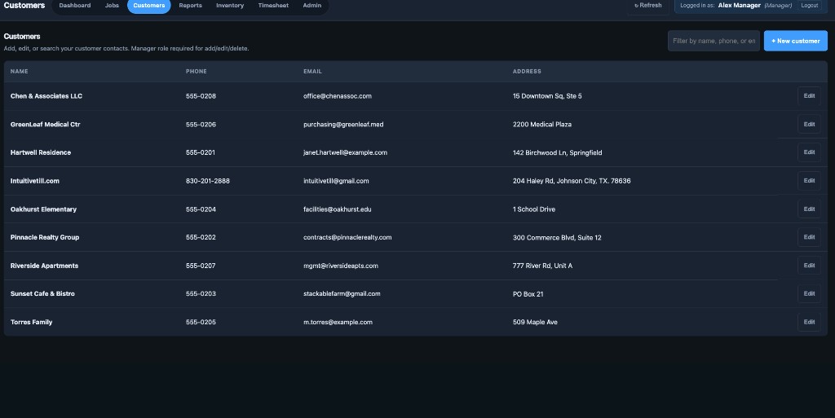Click the Refresh button
835x418 pixels.
coord(648,6)
